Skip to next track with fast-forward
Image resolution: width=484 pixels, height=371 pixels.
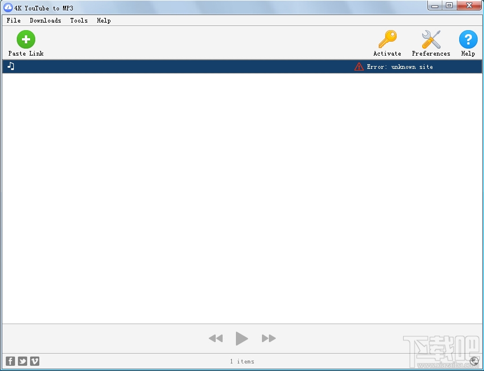[268, 338]
